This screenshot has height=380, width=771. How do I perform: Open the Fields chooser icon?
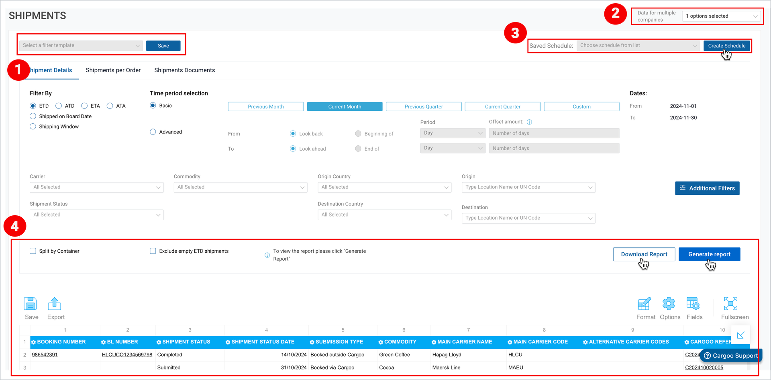(693, 304)
